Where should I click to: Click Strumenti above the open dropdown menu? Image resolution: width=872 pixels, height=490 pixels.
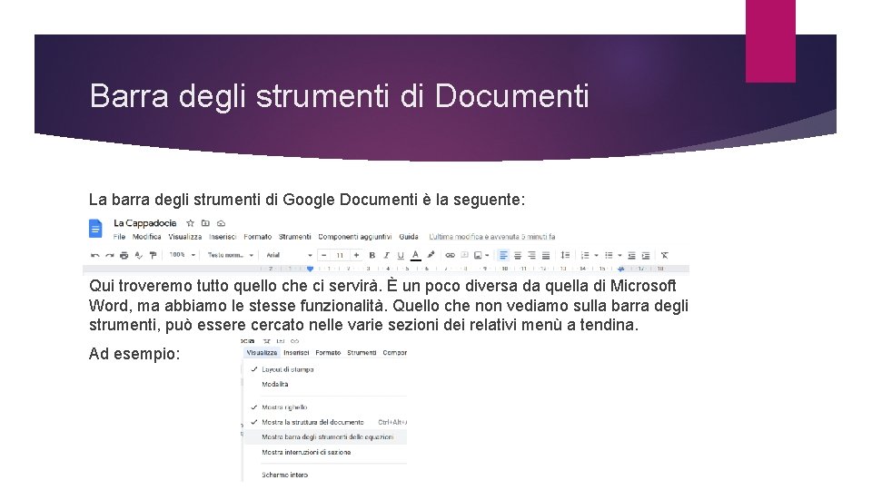tap(362, 353)
